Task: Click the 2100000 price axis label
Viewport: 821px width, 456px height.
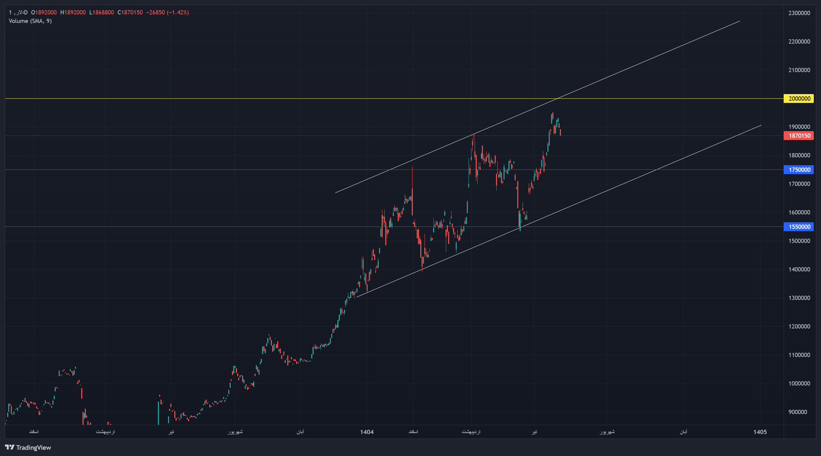Action: (x=799, y=70)
